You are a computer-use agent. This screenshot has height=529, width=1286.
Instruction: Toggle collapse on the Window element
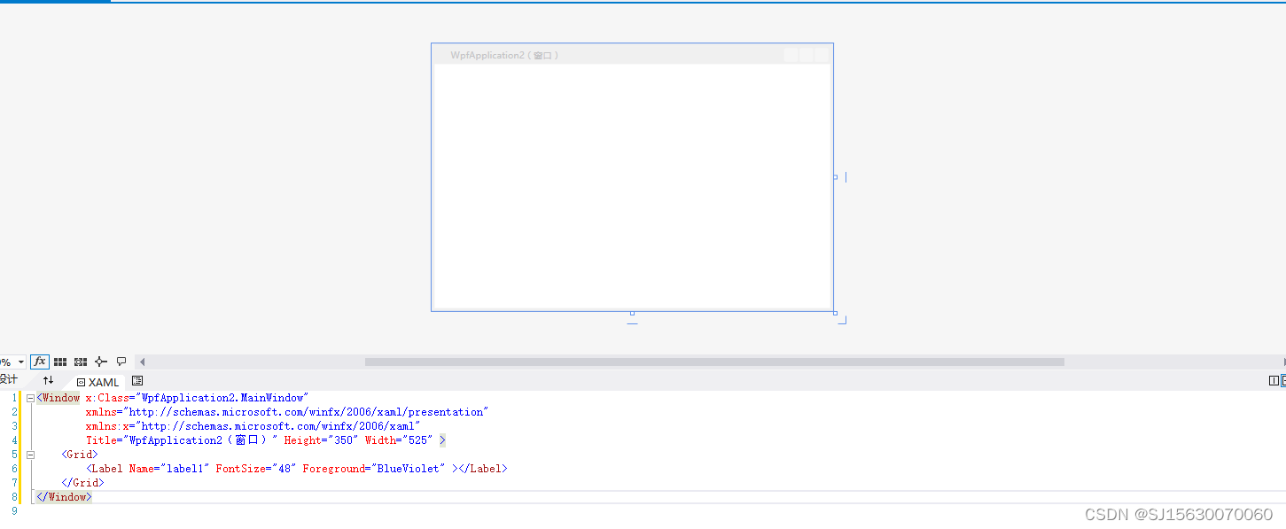(x=29, y=397)
